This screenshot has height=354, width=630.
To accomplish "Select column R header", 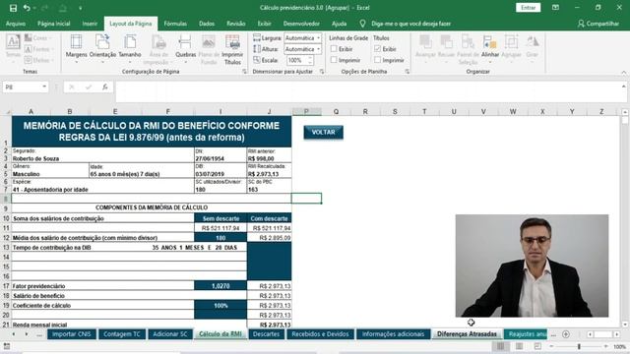I will (x=365, y=111).
